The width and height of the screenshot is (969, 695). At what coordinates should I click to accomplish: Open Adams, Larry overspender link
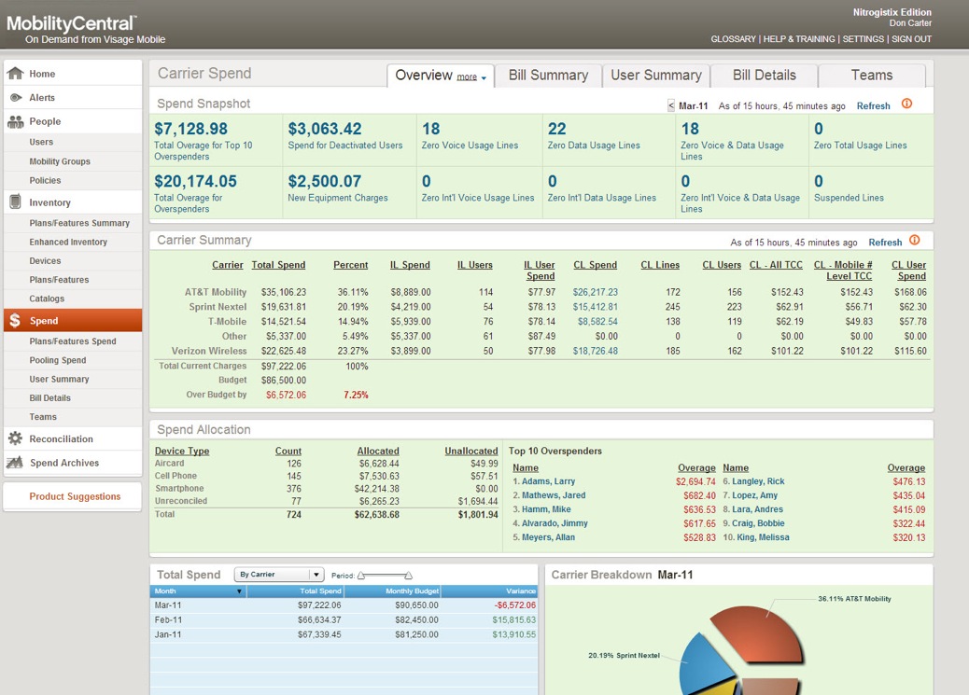coord(548,481)
